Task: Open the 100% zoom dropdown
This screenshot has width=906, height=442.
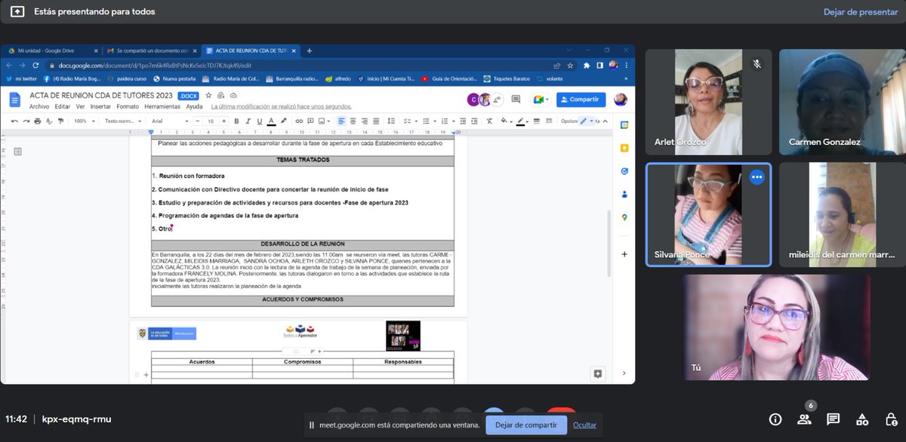Action: [85, 121]
